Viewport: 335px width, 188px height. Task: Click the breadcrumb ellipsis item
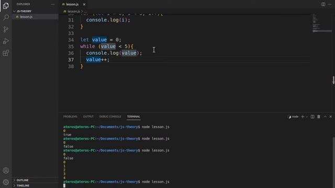coord(85,11)
